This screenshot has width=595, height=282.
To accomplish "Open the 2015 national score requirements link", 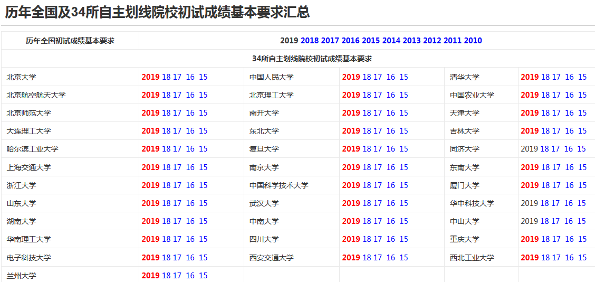I will point(371,41).
